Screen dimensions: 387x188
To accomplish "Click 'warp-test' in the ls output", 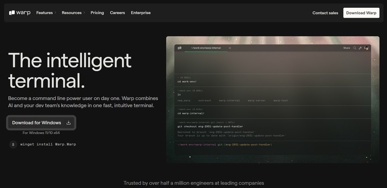I will (x=281, y=100).
